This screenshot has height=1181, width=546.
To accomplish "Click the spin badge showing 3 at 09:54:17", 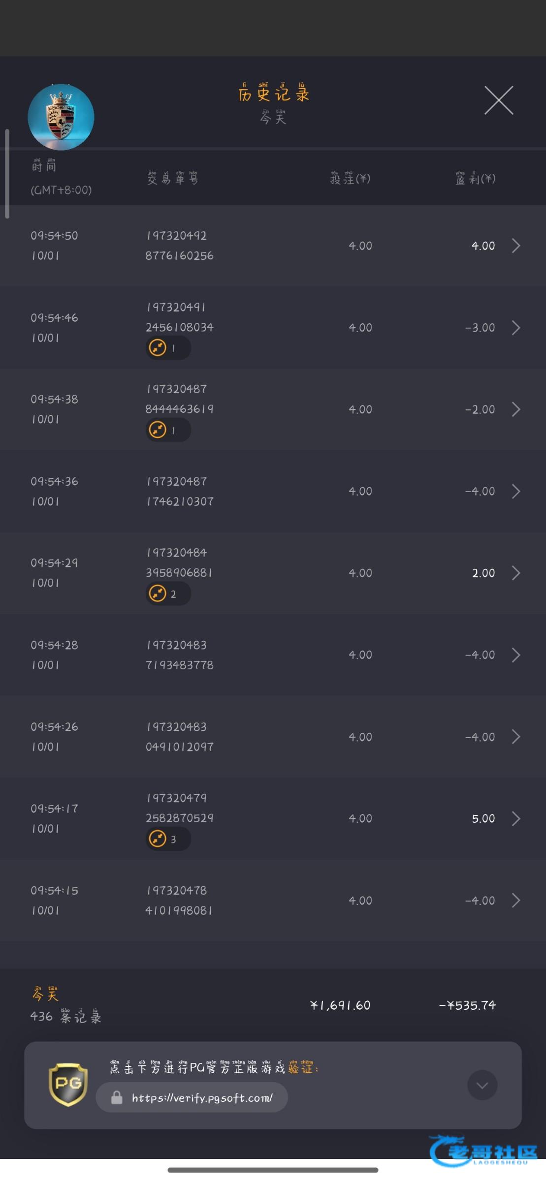I will 167,839.
